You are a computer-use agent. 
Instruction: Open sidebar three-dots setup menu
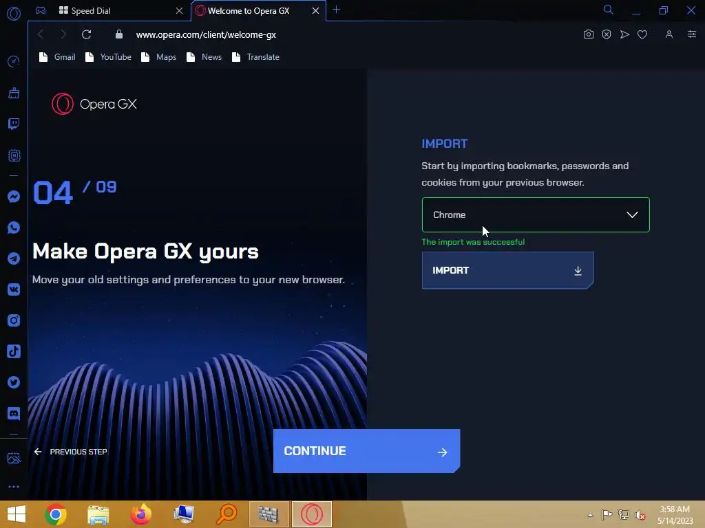point(14,487)
